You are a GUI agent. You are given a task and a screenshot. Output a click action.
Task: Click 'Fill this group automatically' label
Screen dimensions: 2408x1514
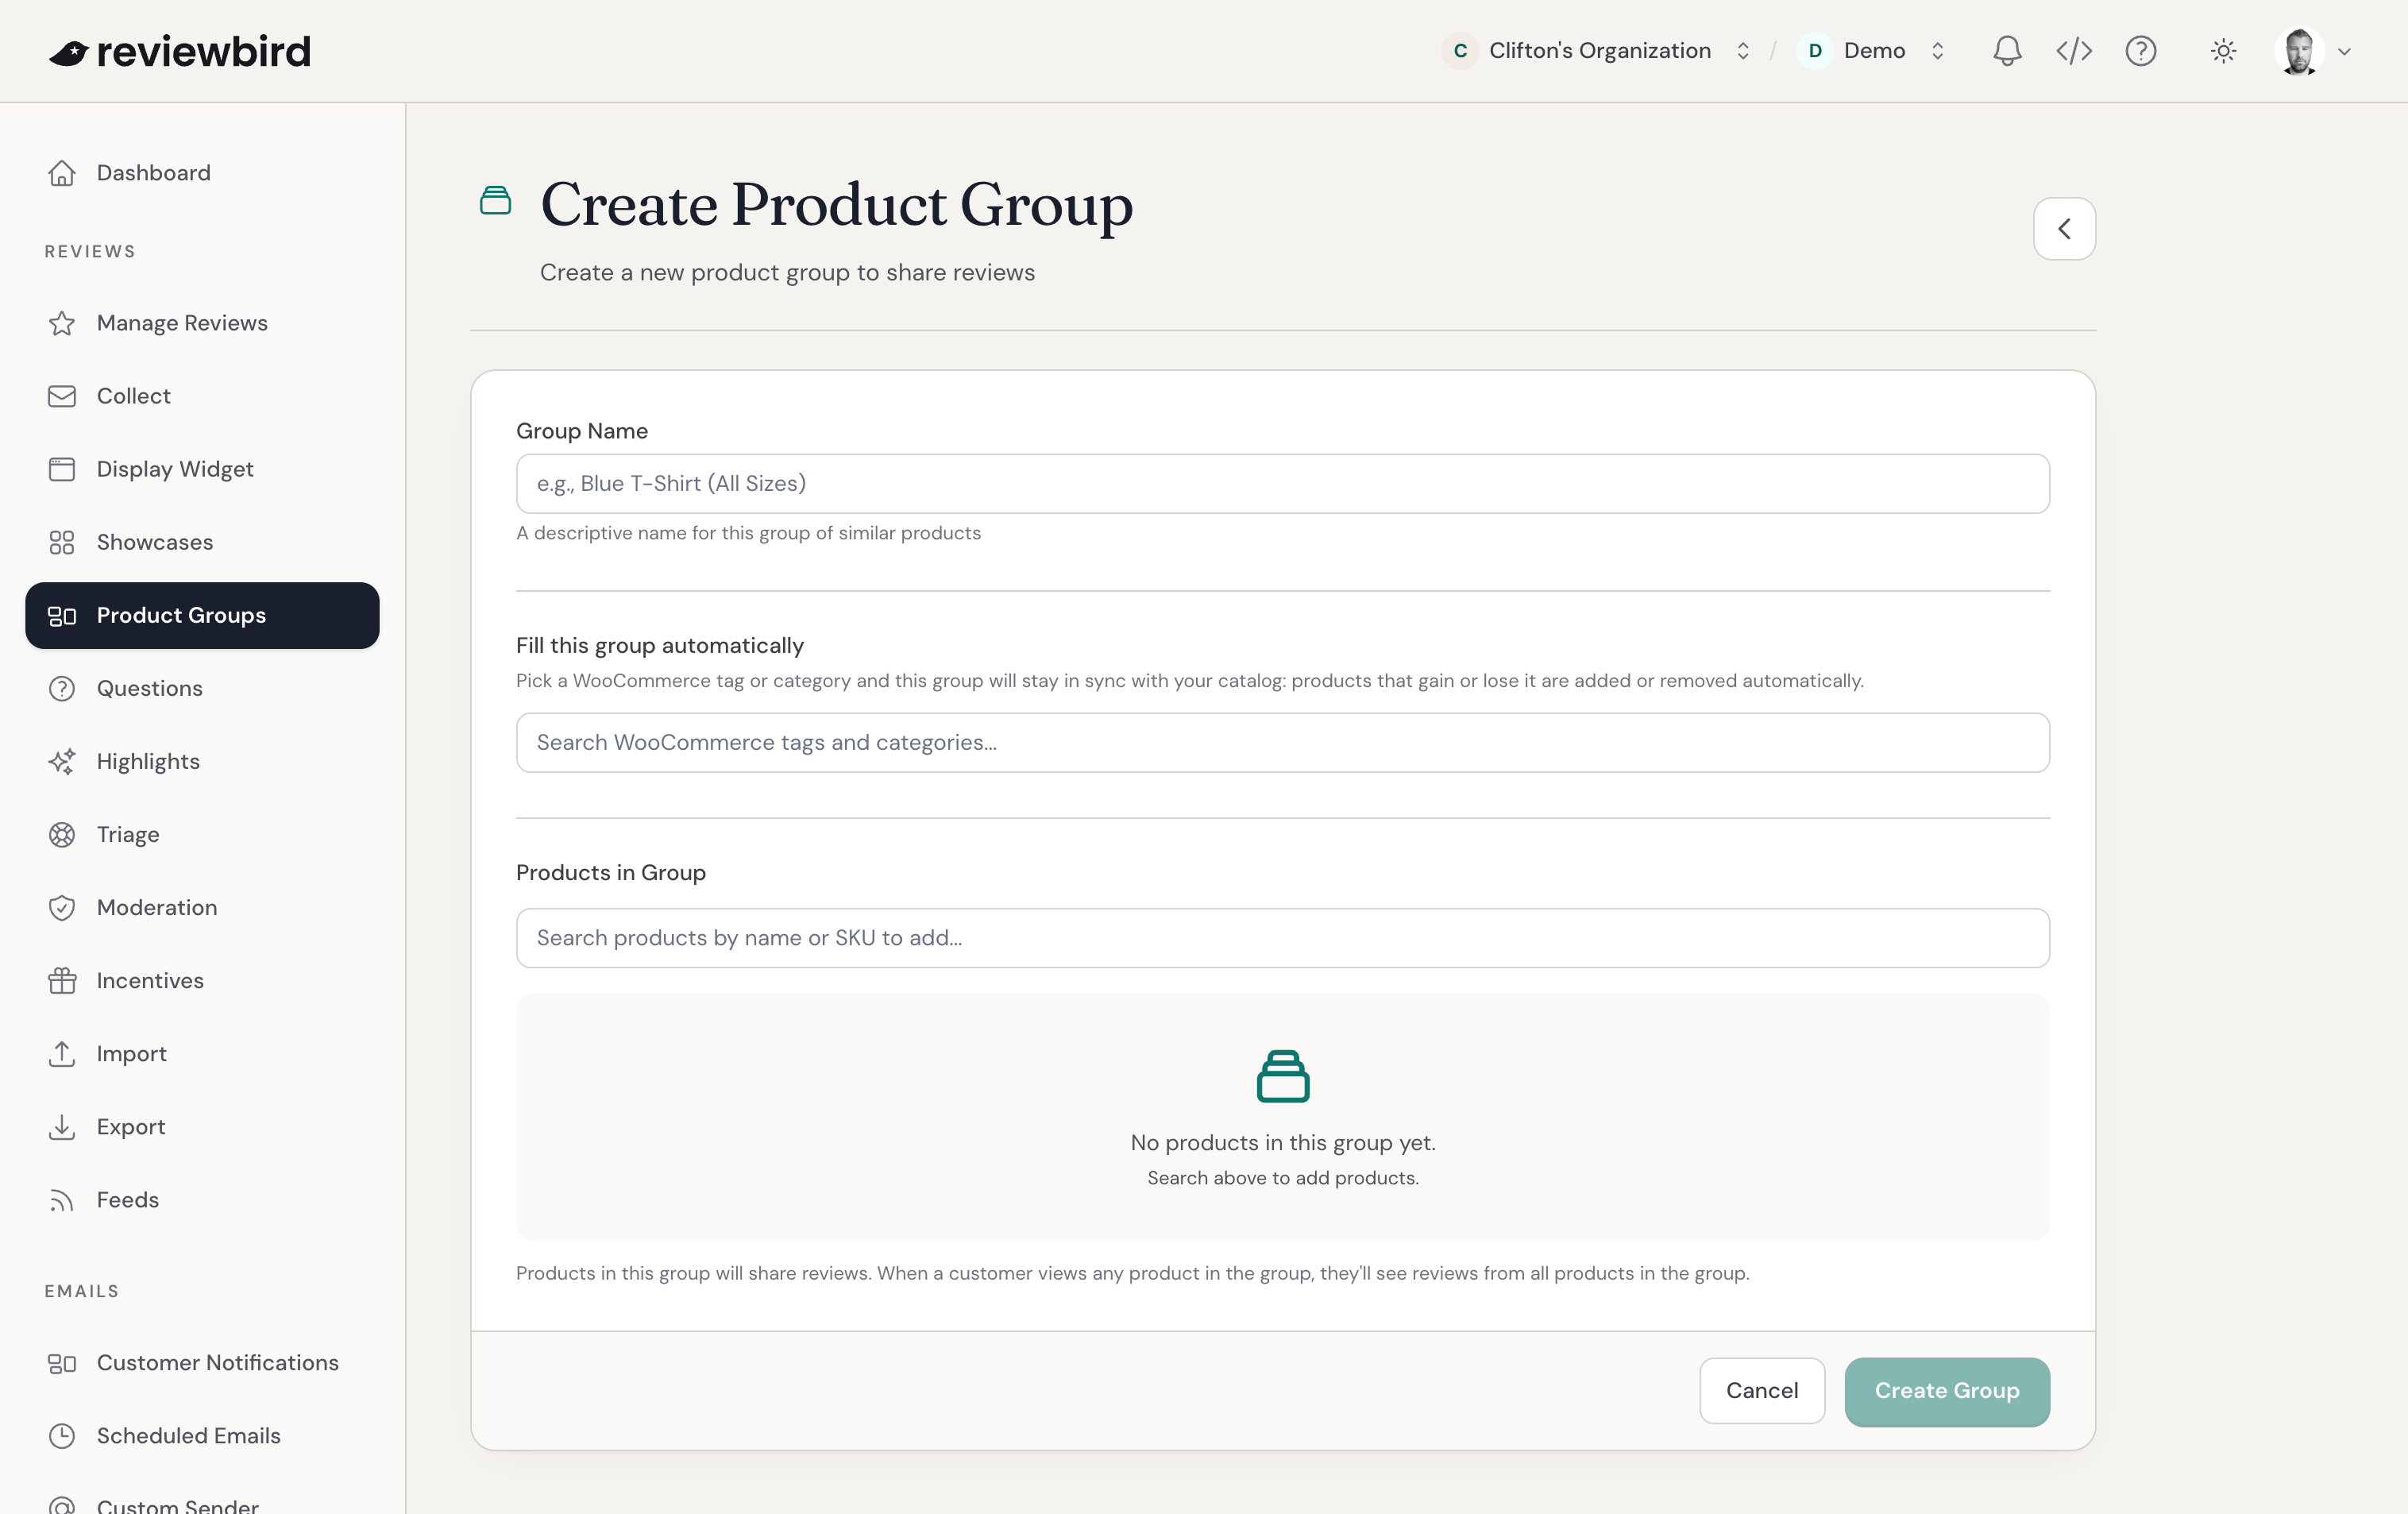(x=659, y=646)
